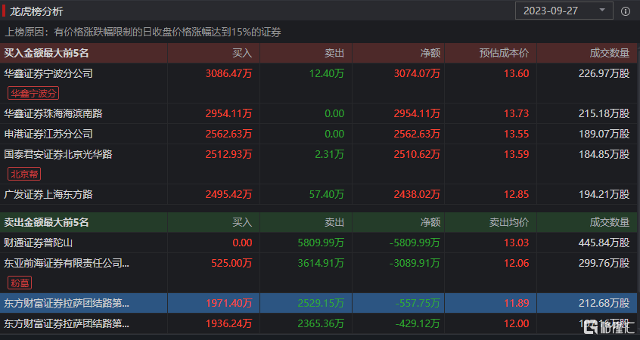Click buy amount 525.00万
The image size is (640, 340).
231,263
